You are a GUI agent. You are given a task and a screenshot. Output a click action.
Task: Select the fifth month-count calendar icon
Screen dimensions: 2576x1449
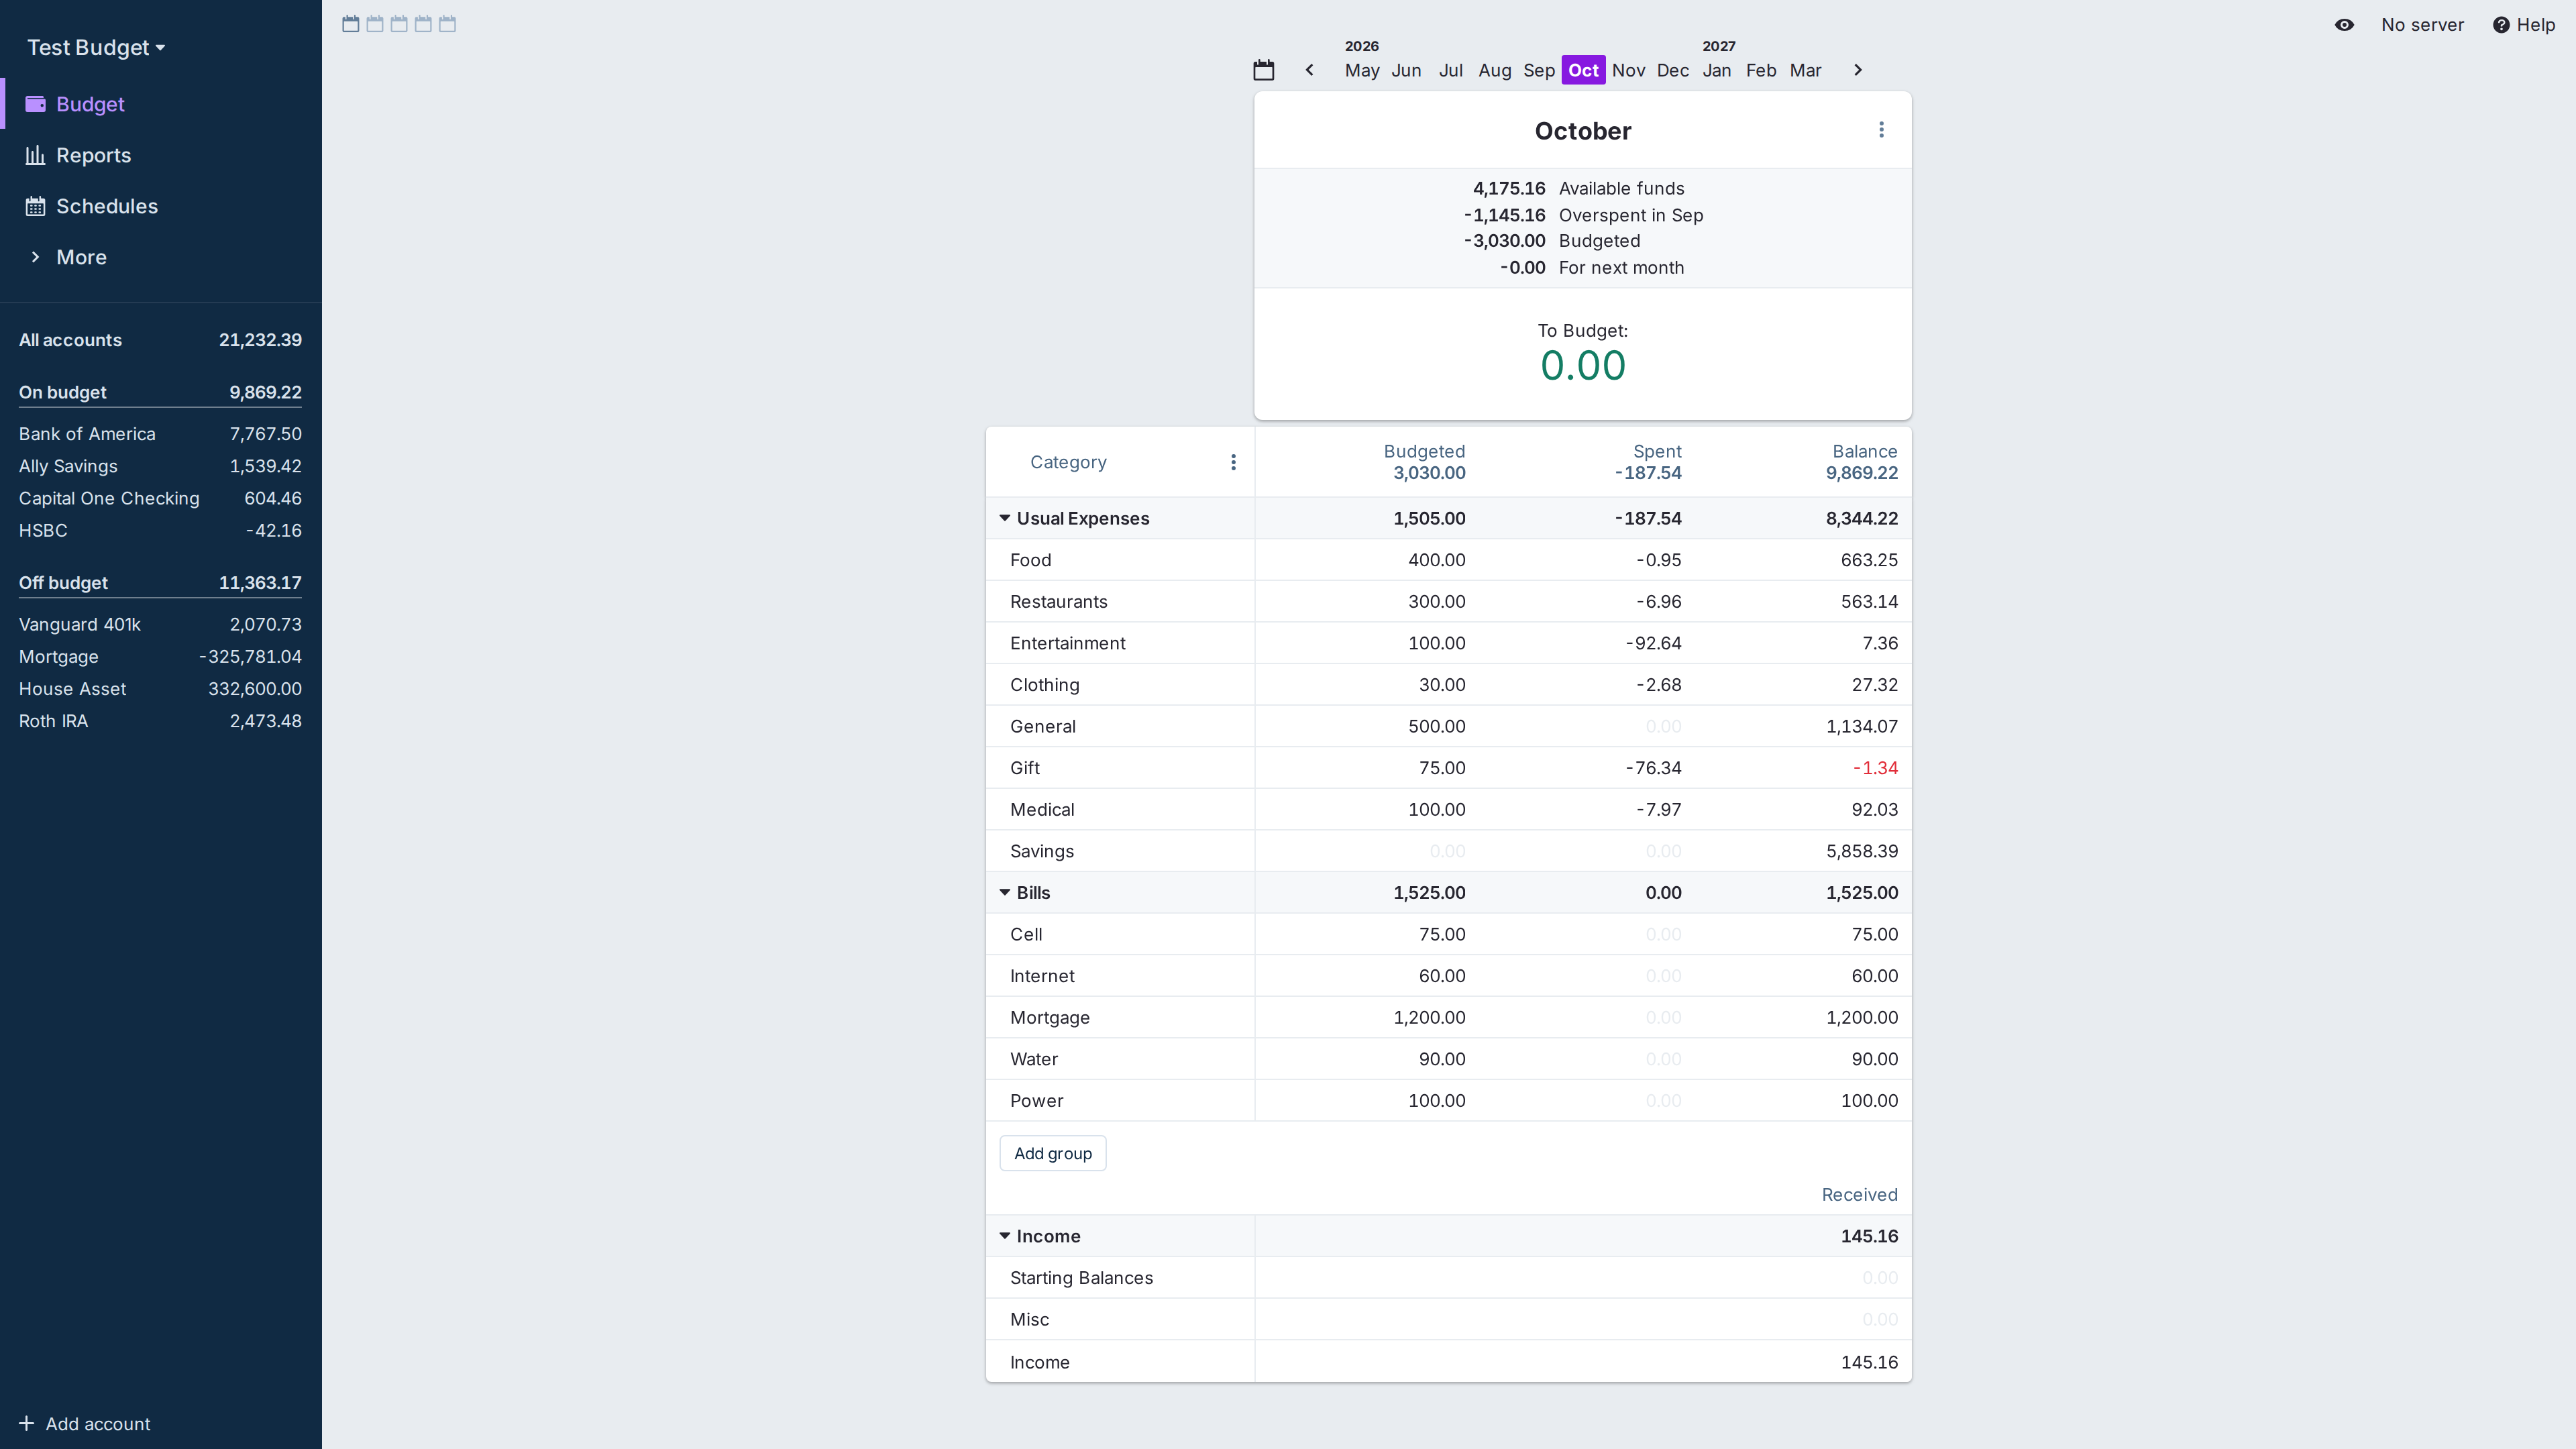(x=447, y=24)
